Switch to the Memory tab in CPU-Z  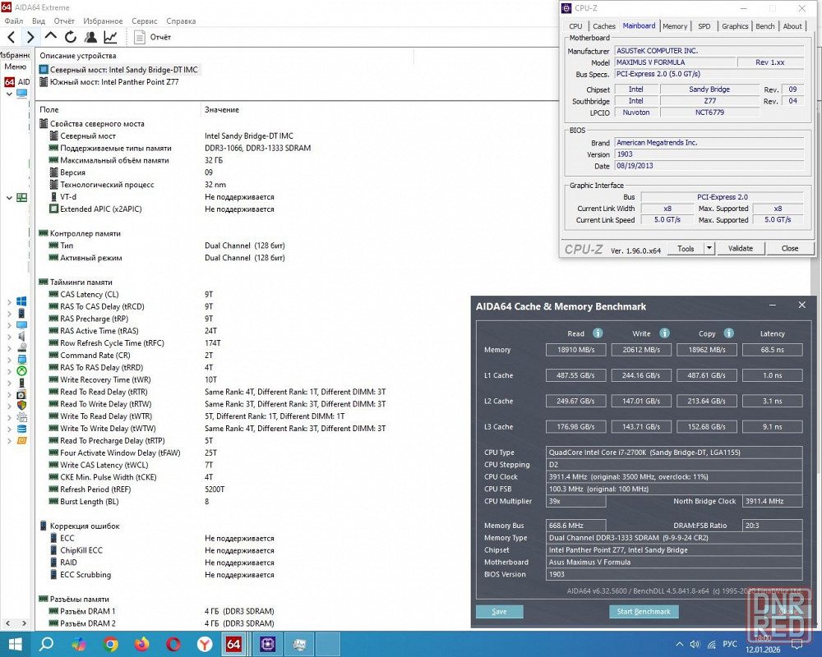tap(674, 26)
